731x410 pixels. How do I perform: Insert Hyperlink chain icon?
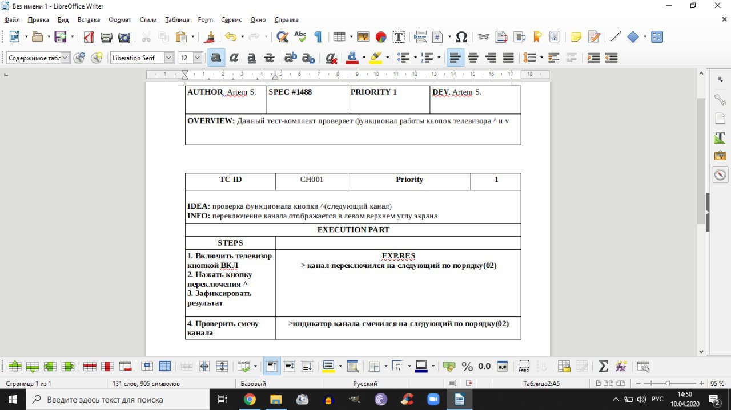click(484, 37)
